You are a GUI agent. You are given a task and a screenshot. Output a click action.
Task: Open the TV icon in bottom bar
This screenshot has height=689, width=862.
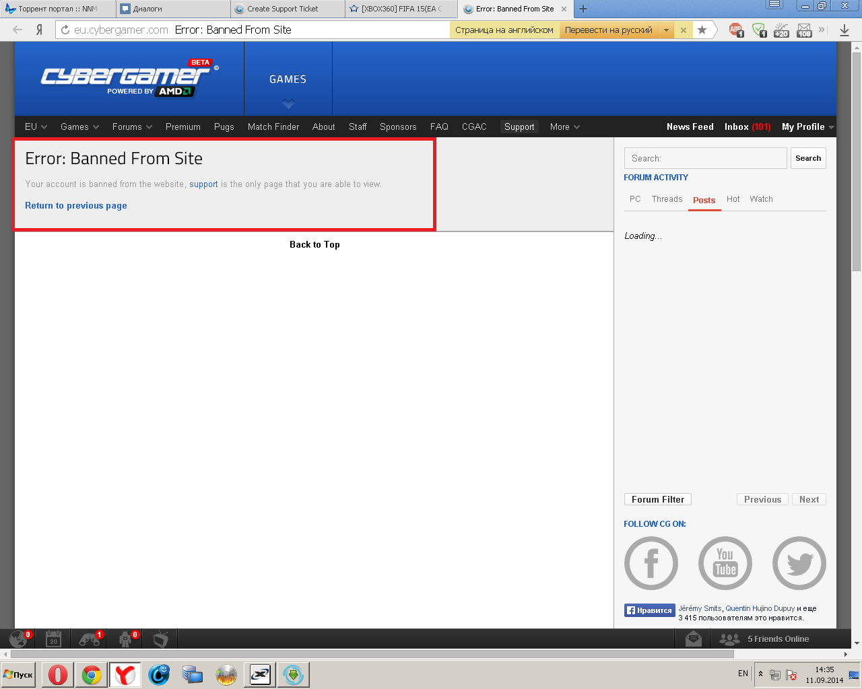tap(160, 639)
